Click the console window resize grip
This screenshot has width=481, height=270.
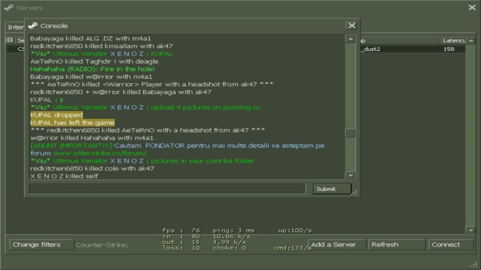click(x=354, y=193)
